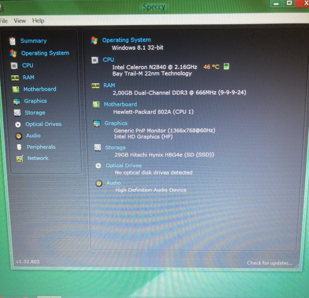The image size is (309, 298).
Task: Click the Windows flag icon in summary panel
Action: point(94,41)
